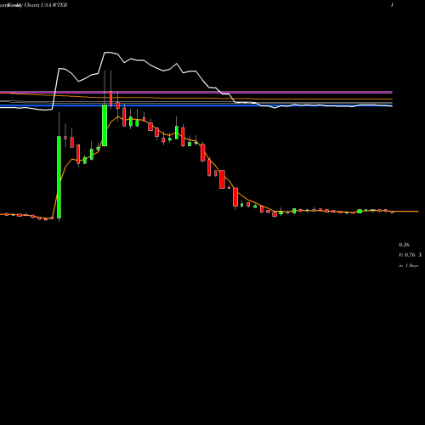Click the 'Charts USA WTER' chart title

(46, 5)
